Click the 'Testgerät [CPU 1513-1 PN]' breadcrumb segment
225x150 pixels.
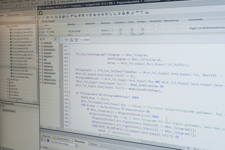coord(98,4)
